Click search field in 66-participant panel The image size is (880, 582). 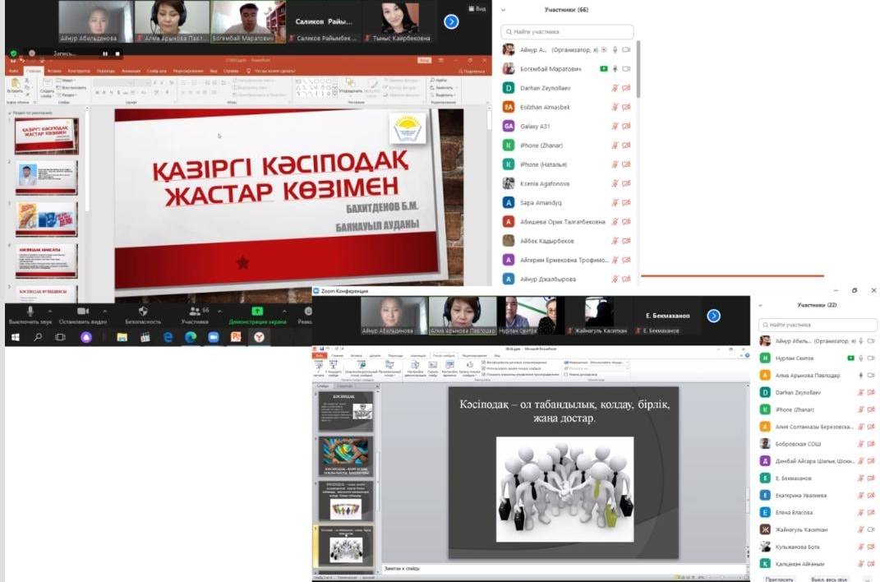[x=568, y=32]
